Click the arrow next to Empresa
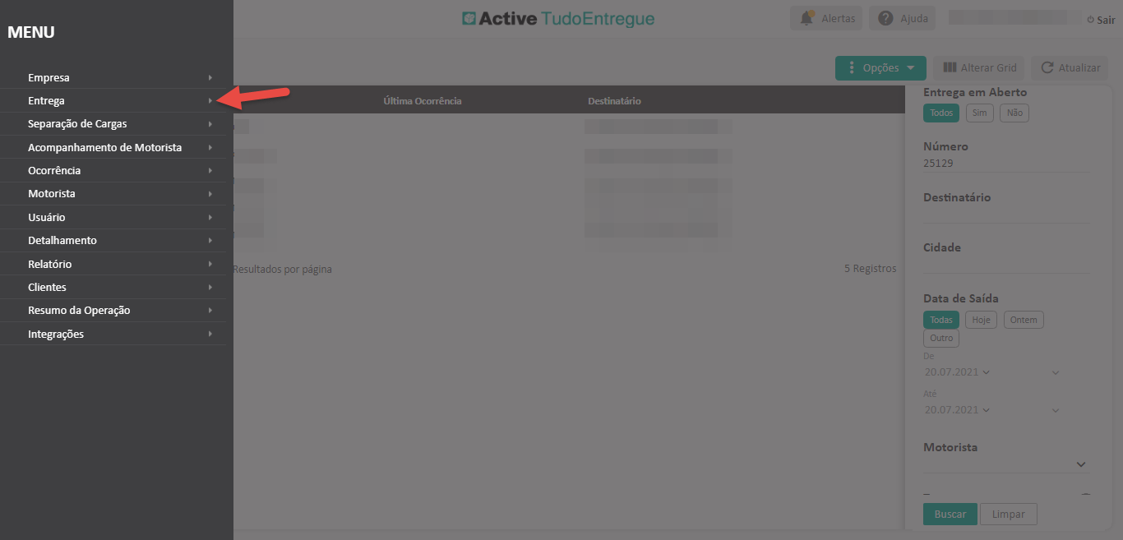The width and height of the screenshot is (1123, 540). (x=210, y=77)
